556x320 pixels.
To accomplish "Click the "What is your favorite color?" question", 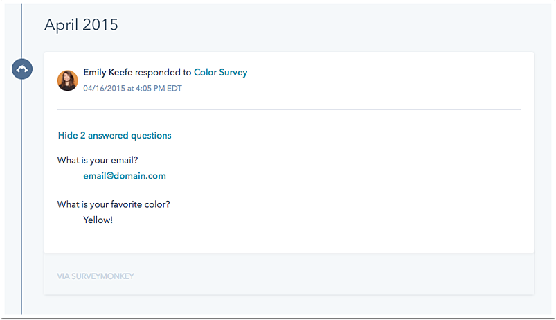I will [114, 204].
